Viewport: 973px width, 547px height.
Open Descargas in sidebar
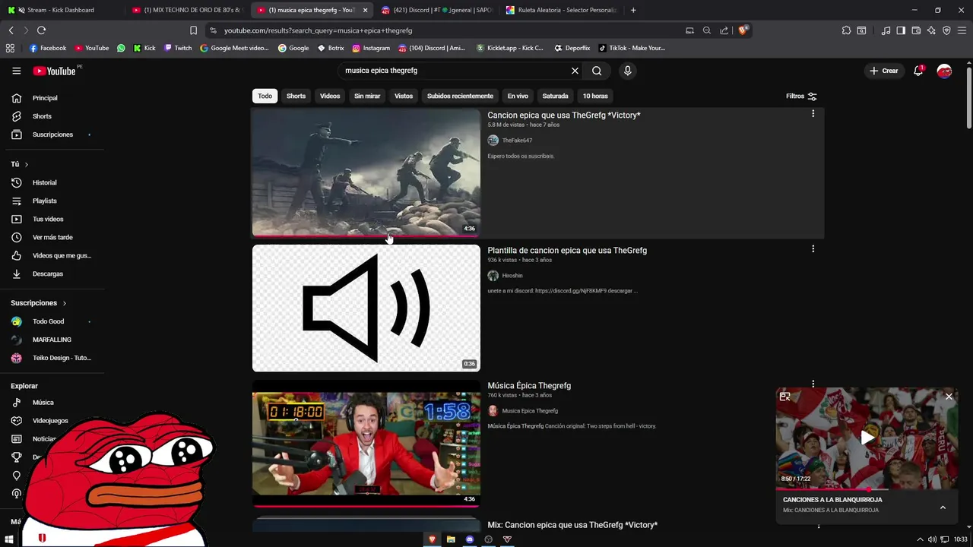[52, 273]
